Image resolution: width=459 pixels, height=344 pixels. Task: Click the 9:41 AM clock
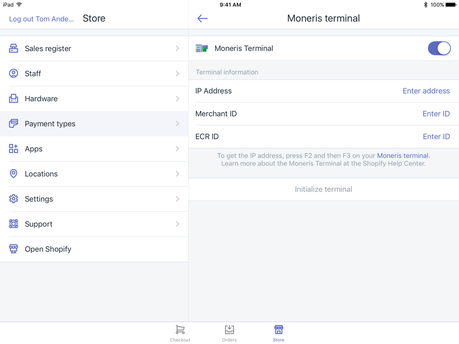pyautogui.click(x=230, y=4)
